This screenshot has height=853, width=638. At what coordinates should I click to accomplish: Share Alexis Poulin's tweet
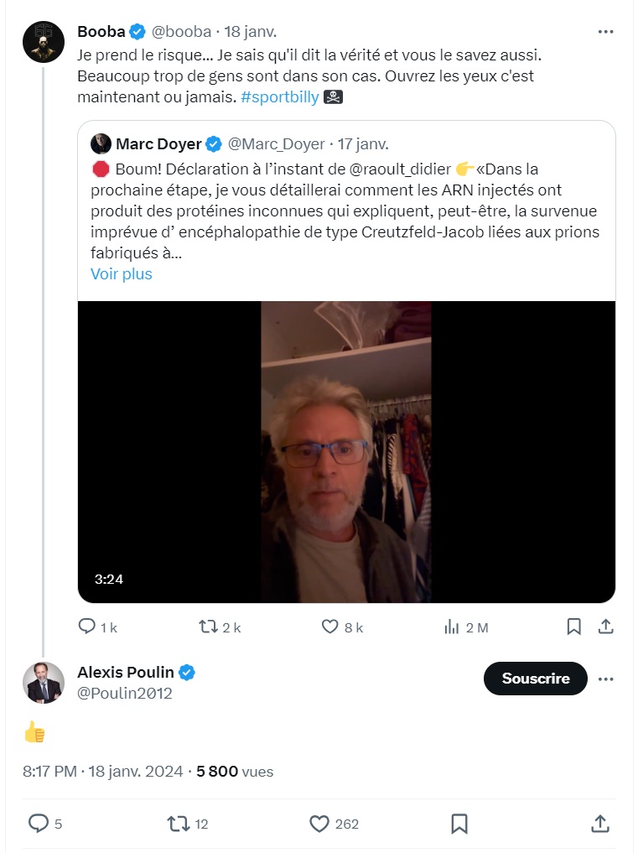(600, 824)
